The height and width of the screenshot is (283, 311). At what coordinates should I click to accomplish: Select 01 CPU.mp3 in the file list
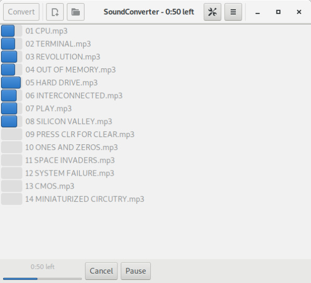point(155,31)
